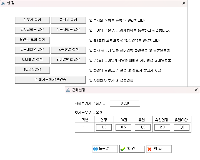
Task: Click the 연장 column header
Action: coord(104,120)
